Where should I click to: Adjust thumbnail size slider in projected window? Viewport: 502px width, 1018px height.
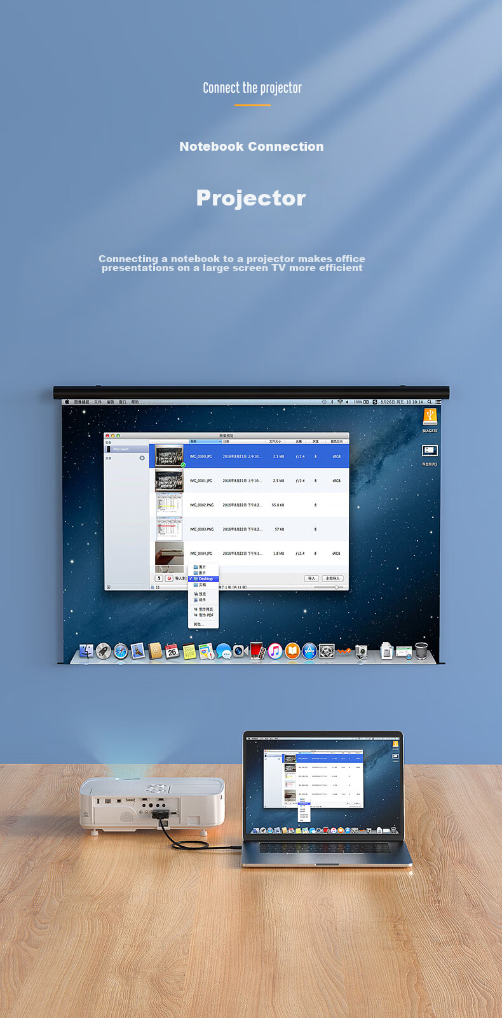pos(329,587)
